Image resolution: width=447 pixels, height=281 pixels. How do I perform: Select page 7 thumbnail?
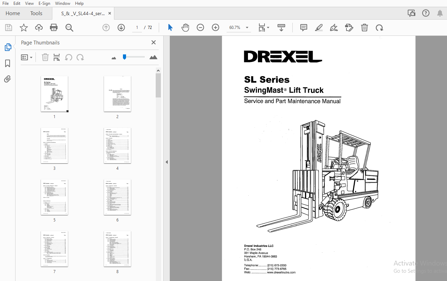[x=54, y=249]
